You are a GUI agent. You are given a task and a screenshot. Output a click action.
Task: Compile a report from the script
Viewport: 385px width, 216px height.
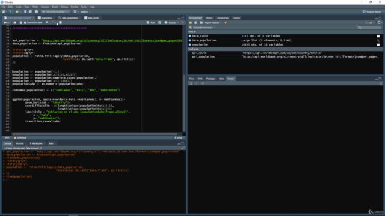point(60,23)
